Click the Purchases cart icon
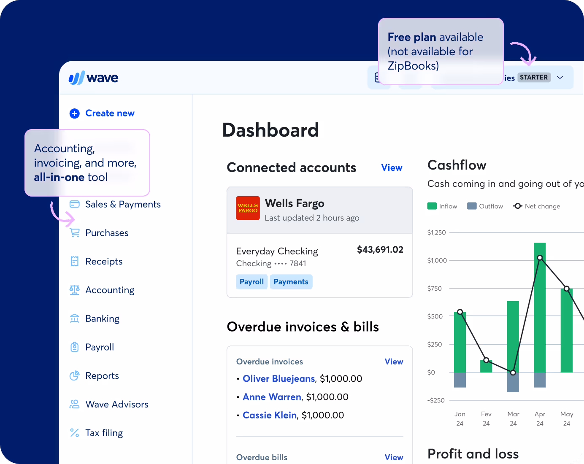The height and width of the screenshot is (464, 584). pos(75,233)
